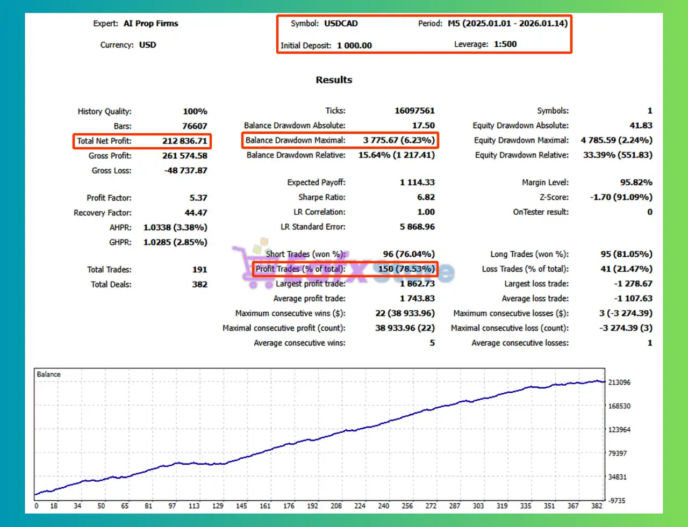Click the Initial Deposit value 1 000.00
This screenshot has height=527, width=688.
354,46
